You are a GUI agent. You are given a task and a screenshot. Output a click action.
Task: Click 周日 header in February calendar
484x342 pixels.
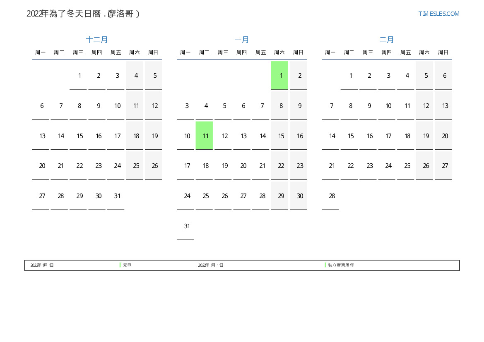[x=443, y=53]
